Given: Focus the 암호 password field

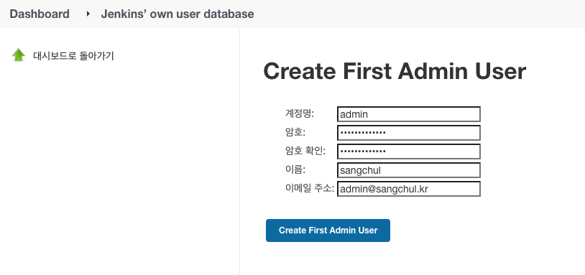Looking at the screenshot, I should point(408,133).
